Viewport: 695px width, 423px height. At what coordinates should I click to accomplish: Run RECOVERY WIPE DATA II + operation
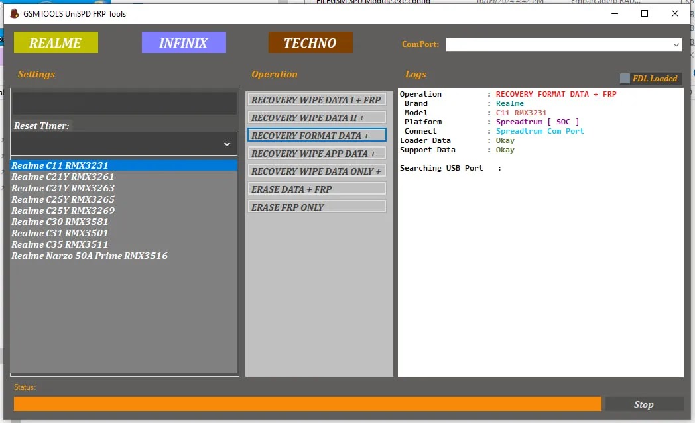[316, 117]
